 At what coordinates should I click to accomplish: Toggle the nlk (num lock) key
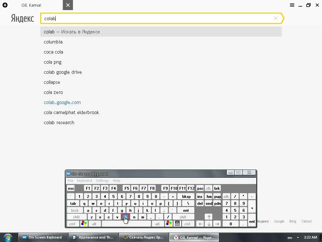[x=226, y=196]
